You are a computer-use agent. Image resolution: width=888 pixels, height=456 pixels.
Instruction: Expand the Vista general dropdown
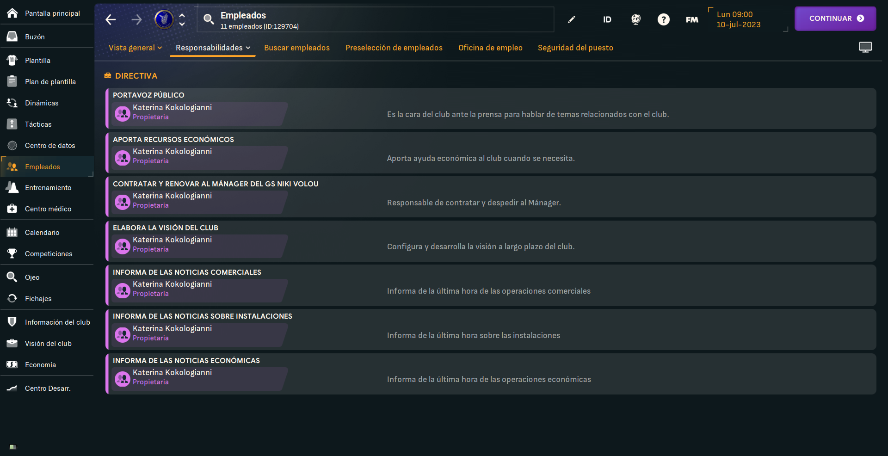(x=135, y=48)
